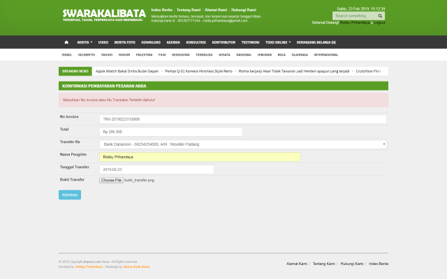
Task: Open the Berita Foto menu
Action: pyautogui.click(x=125, y=42)
